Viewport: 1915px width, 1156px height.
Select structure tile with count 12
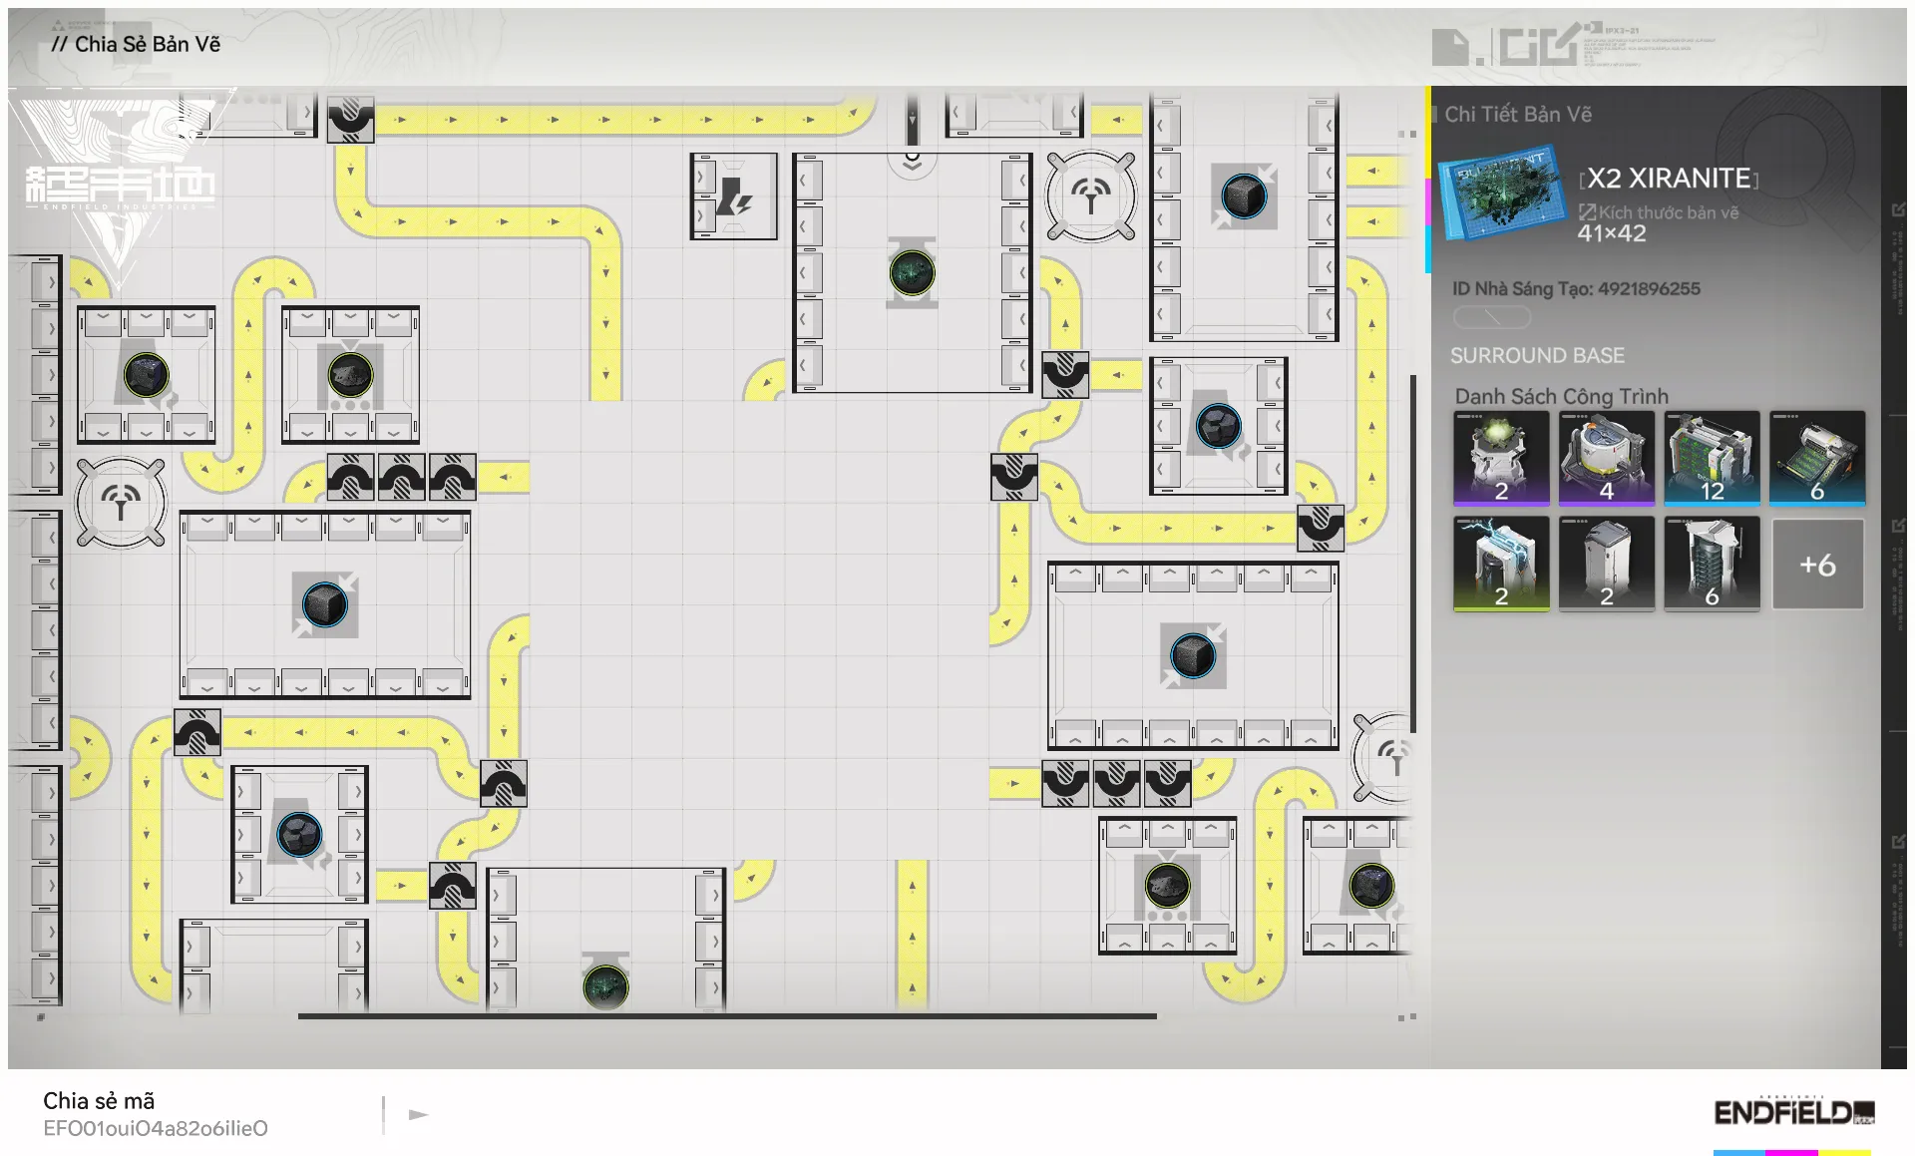coord(1712,458)
